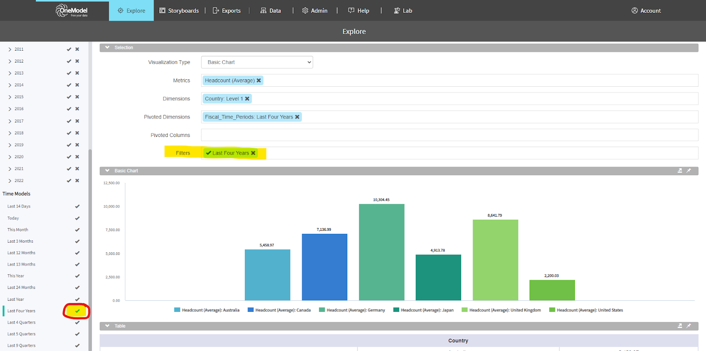Collapse the Selection panel section
Screen dimensions: 706x351
tap(107, 48)
